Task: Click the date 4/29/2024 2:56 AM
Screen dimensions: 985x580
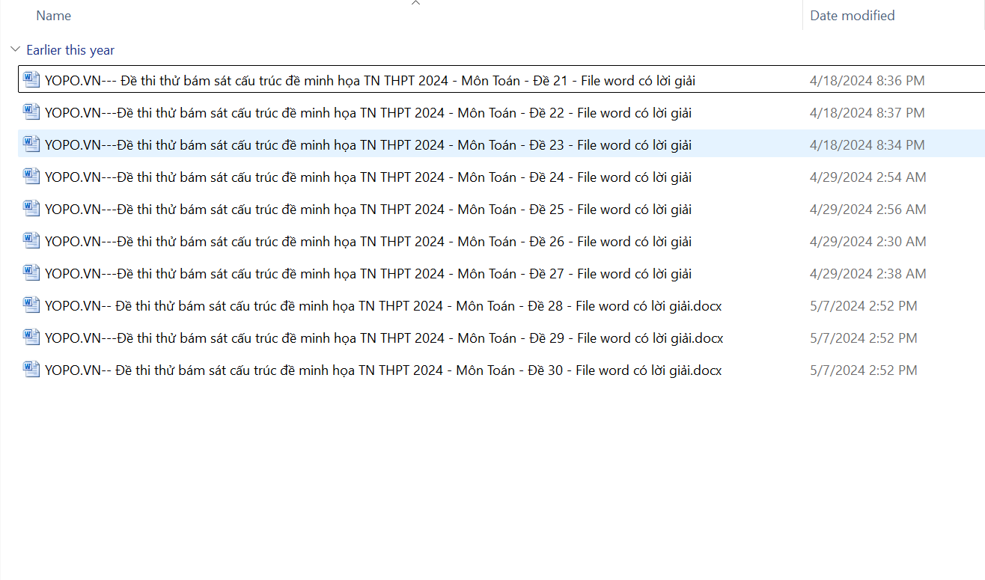Action: coord(868,210)
